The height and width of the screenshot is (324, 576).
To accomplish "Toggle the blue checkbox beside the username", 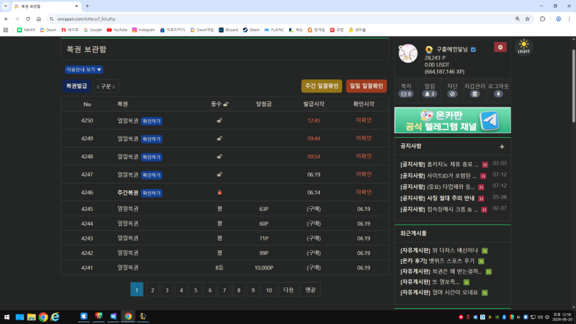I will 473,50.
